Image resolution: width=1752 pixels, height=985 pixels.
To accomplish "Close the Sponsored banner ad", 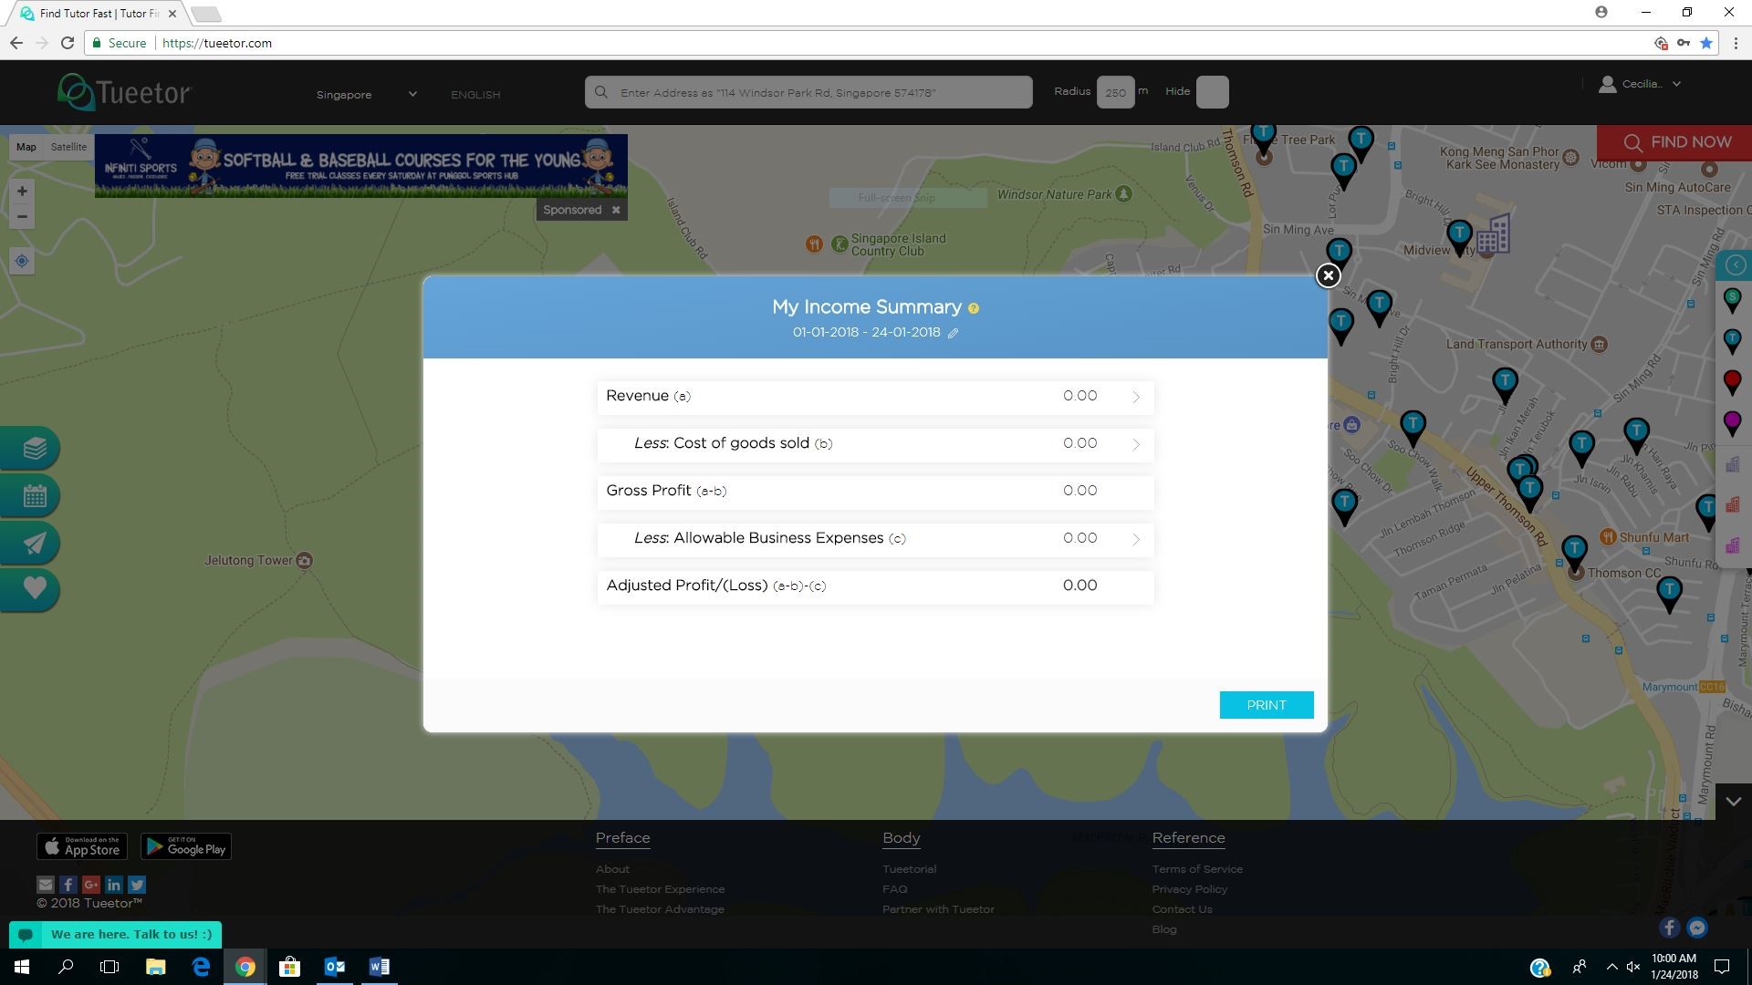I will [x=616, y=210].
